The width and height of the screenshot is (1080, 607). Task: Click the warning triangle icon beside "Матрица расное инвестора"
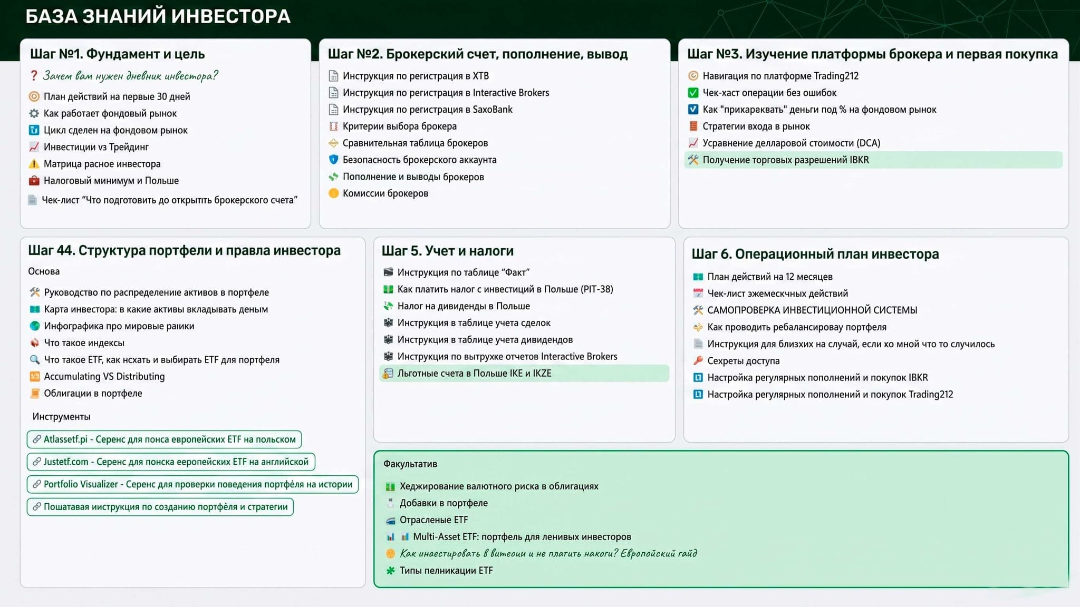coord(34,164)
